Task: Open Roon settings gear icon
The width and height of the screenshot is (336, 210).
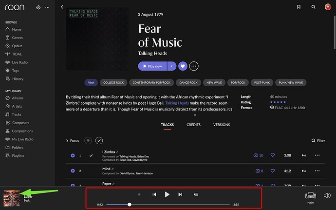Action: (38, 7)
